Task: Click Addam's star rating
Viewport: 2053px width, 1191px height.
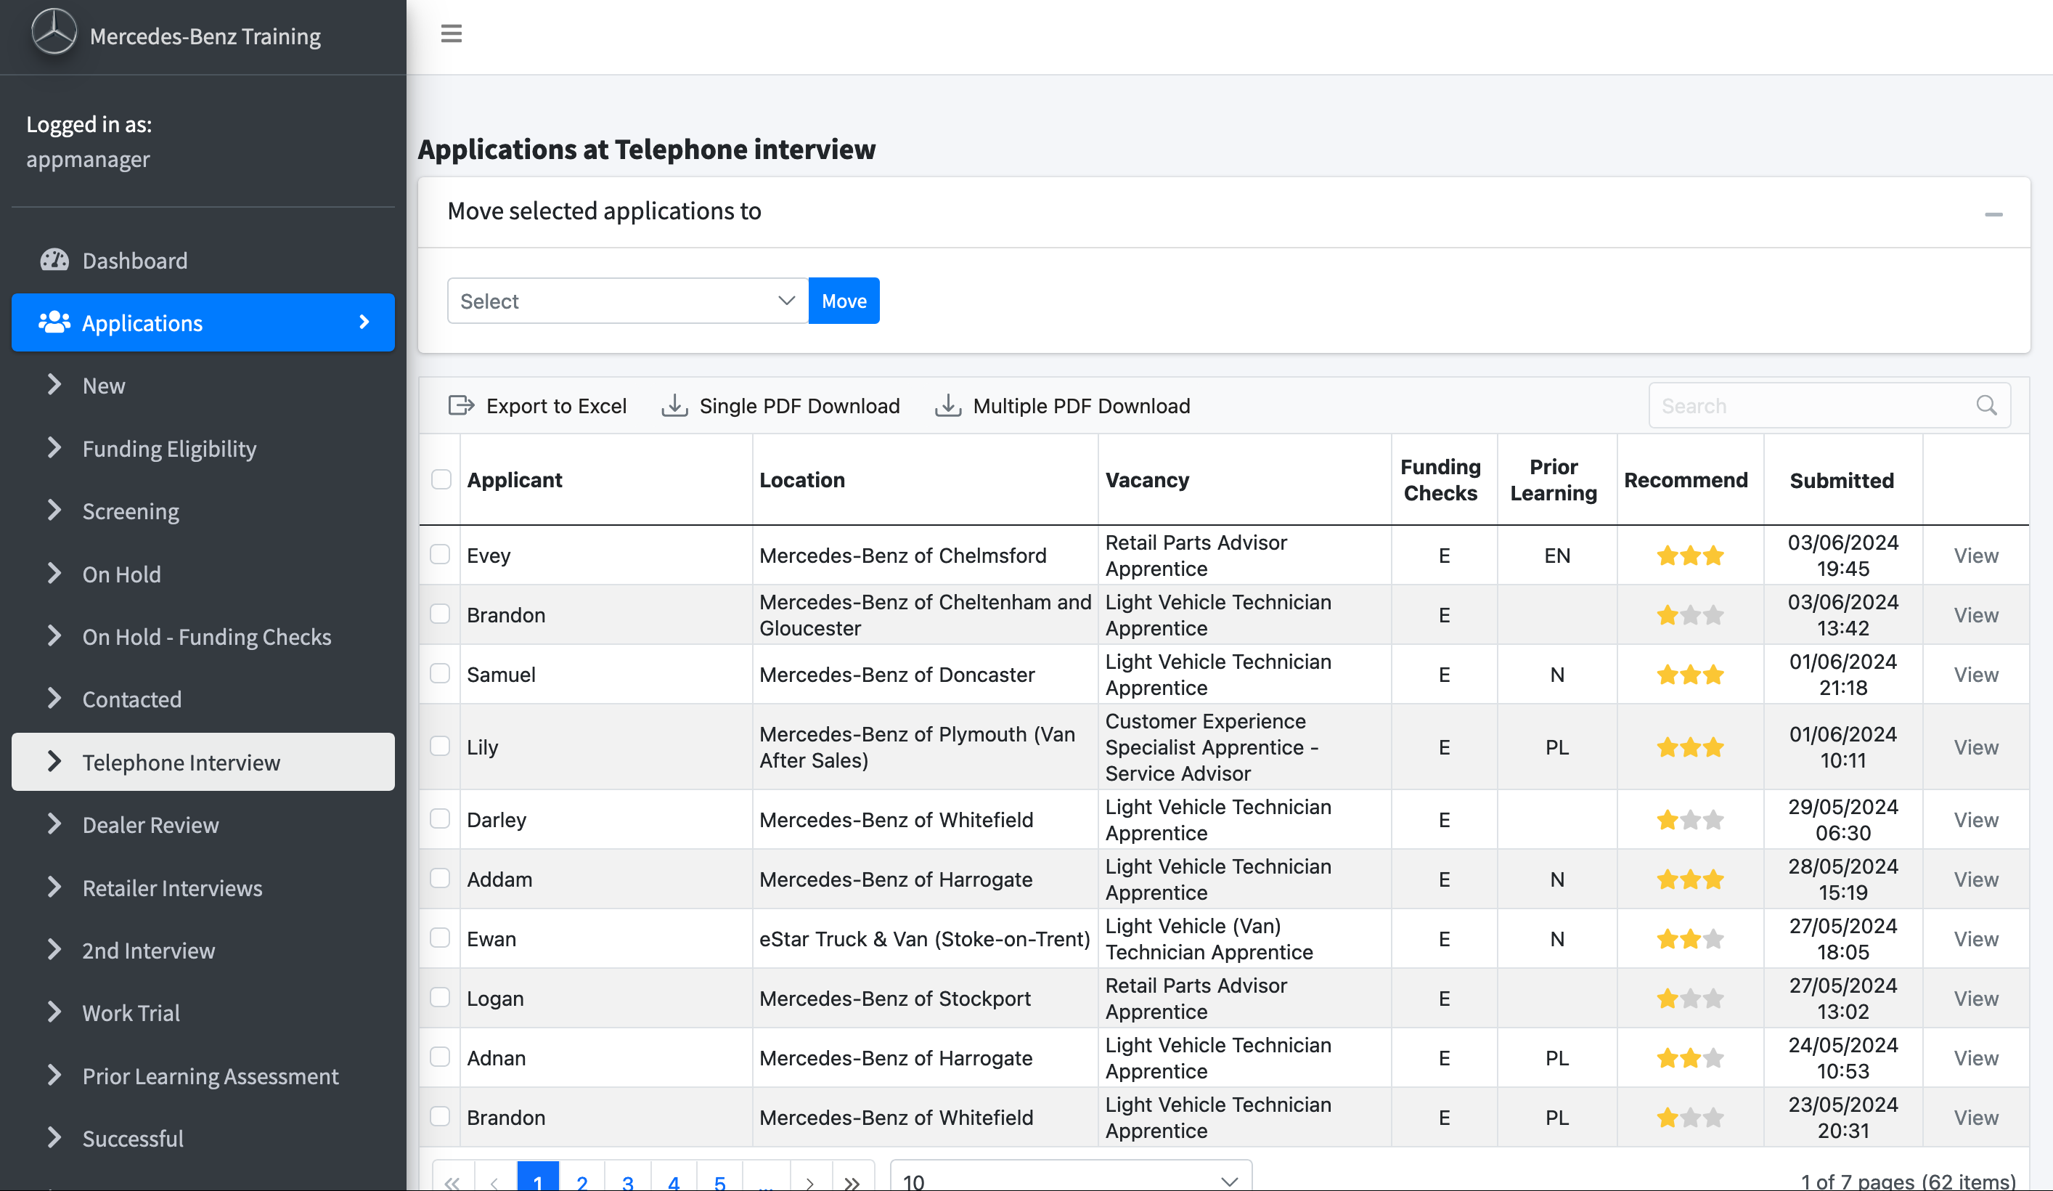Action: (x=1691, y=879)
